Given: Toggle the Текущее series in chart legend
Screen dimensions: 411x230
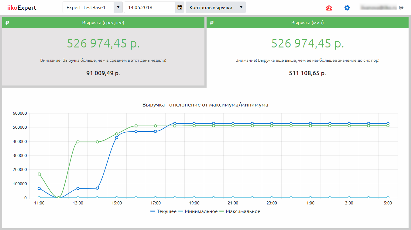Looking at the screenshot, I should click(163, 211).
